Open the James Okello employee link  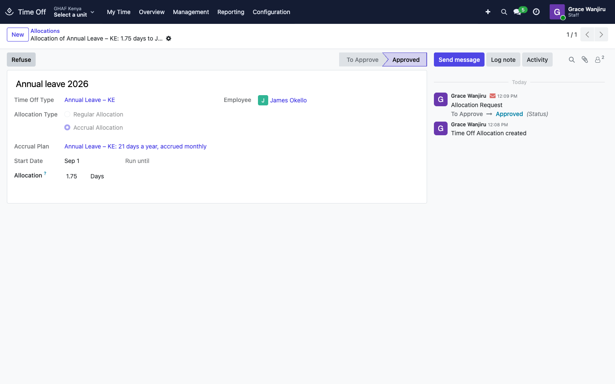tap(288, 100)
